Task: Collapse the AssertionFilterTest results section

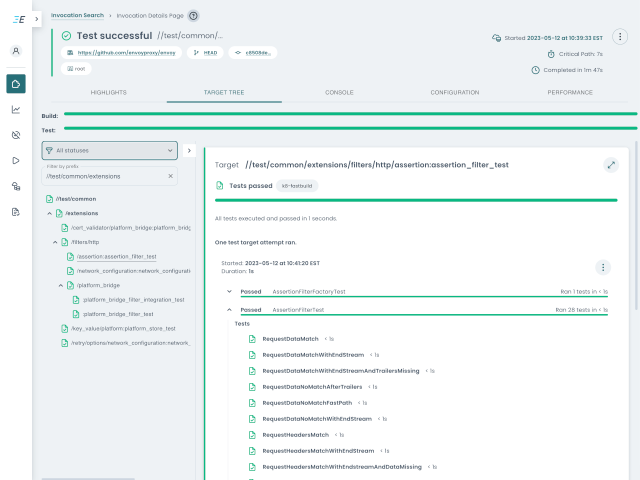Action: pos(229,309)
